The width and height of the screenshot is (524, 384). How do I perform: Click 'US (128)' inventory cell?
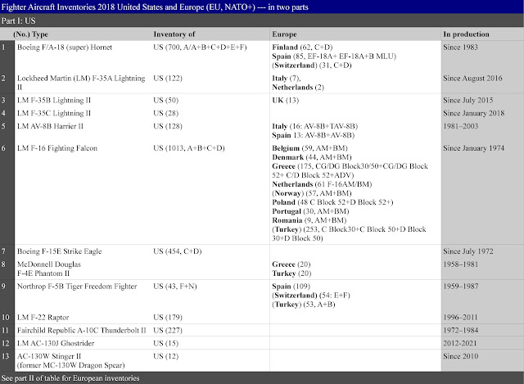168,126
